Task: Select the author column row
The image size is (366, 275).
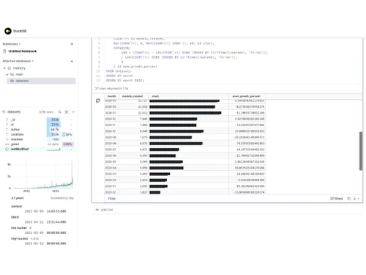Action: click(x=39, y=130)
